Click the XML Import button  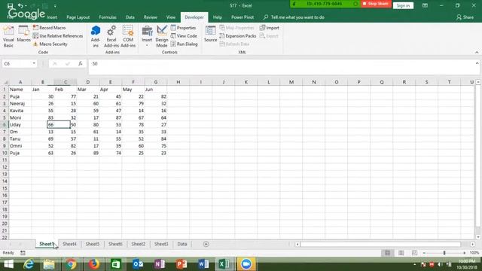(270, 28)
